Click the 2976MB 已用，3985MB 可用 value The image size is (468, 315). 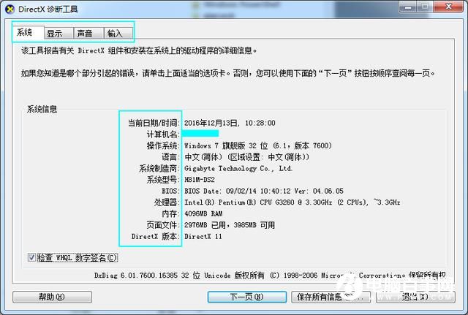pyautogui.click(x=229, y=225)
